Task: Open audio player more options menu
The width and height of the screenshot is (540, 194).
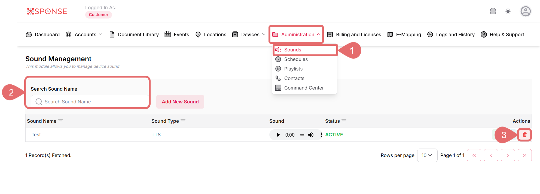Action: 322,135
